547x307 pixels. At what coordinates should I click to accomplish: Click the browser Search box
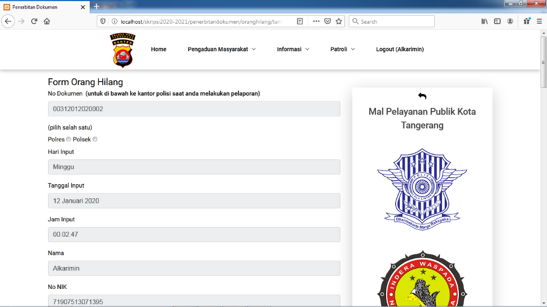pyautogui.click(x=392, y=21)
